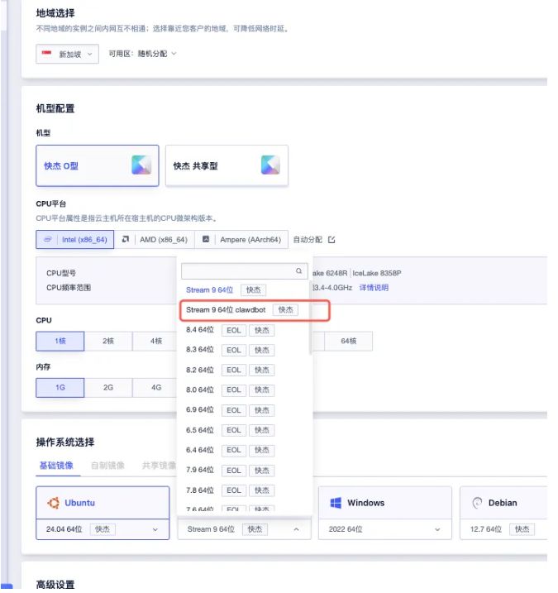558x593 pixels.
Task: Select 4核 CPU option
Action: tap(155, 341)
